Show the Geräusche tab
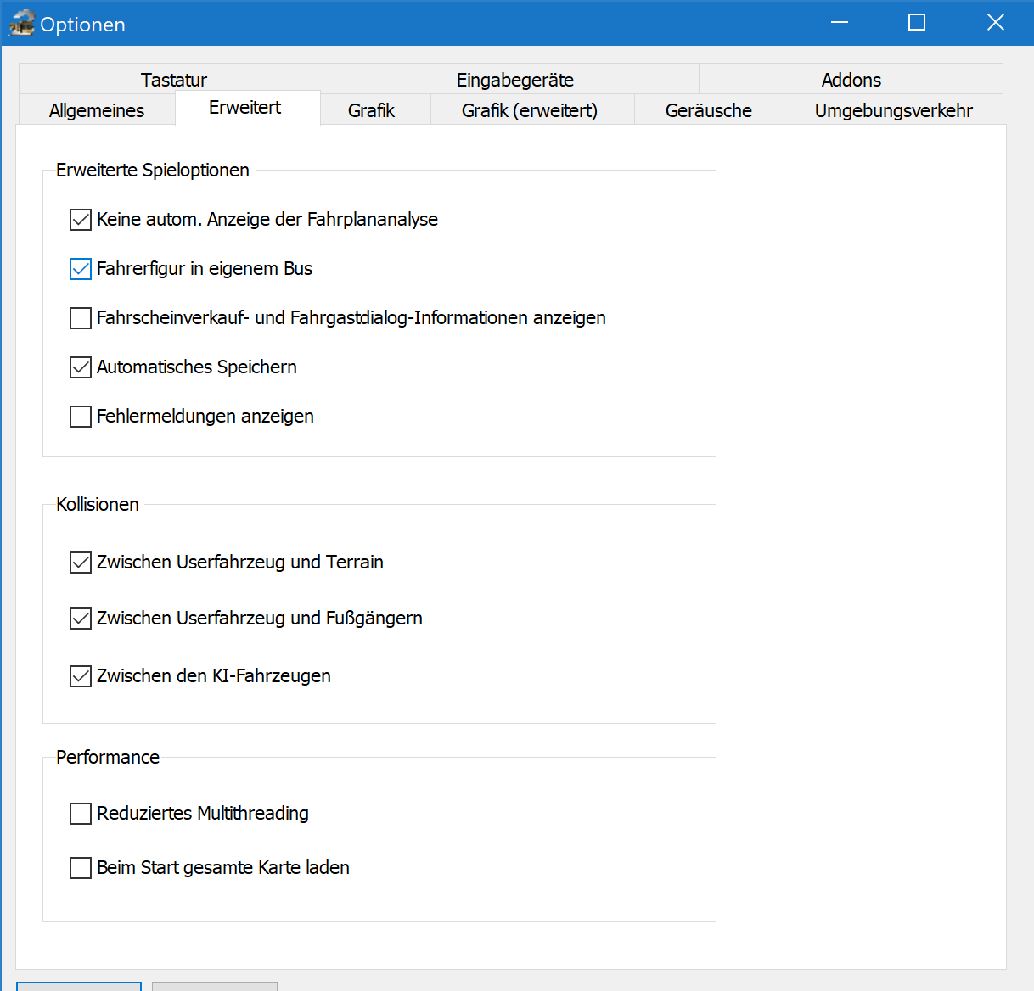The height and width of the screenshot is (991, 1034). (709, 110)
